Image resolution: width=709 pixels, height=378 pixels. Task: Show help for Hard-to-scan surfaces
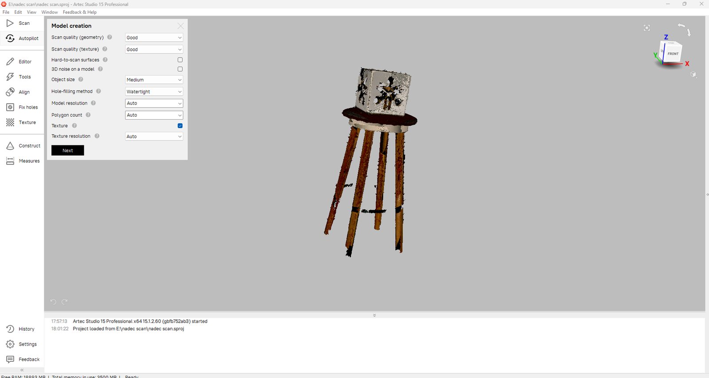(x=105, y=60)
